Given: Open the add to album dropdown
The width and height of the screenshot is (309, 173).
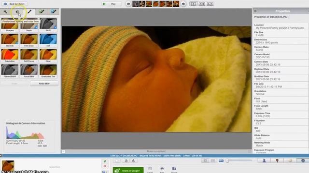Looking at the screenshot, I should pyautogui.click(x=105, y=172).
